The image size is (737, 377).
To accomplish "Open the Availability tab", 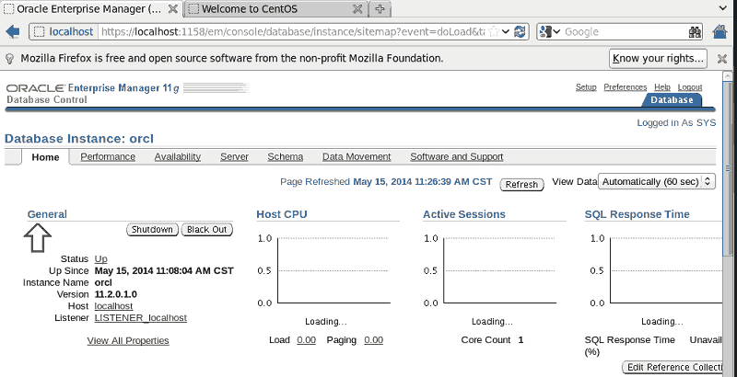I will tap(178, 156).
